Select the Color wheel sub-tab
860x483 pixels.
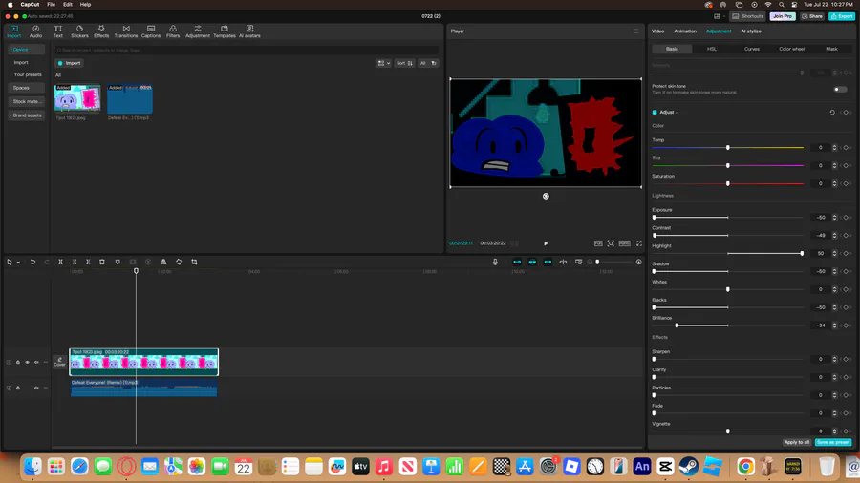point(791,49)
